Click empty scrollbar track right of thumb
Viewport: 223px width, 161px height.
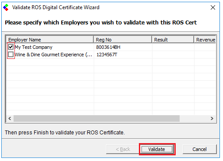(x=194, y=118)
